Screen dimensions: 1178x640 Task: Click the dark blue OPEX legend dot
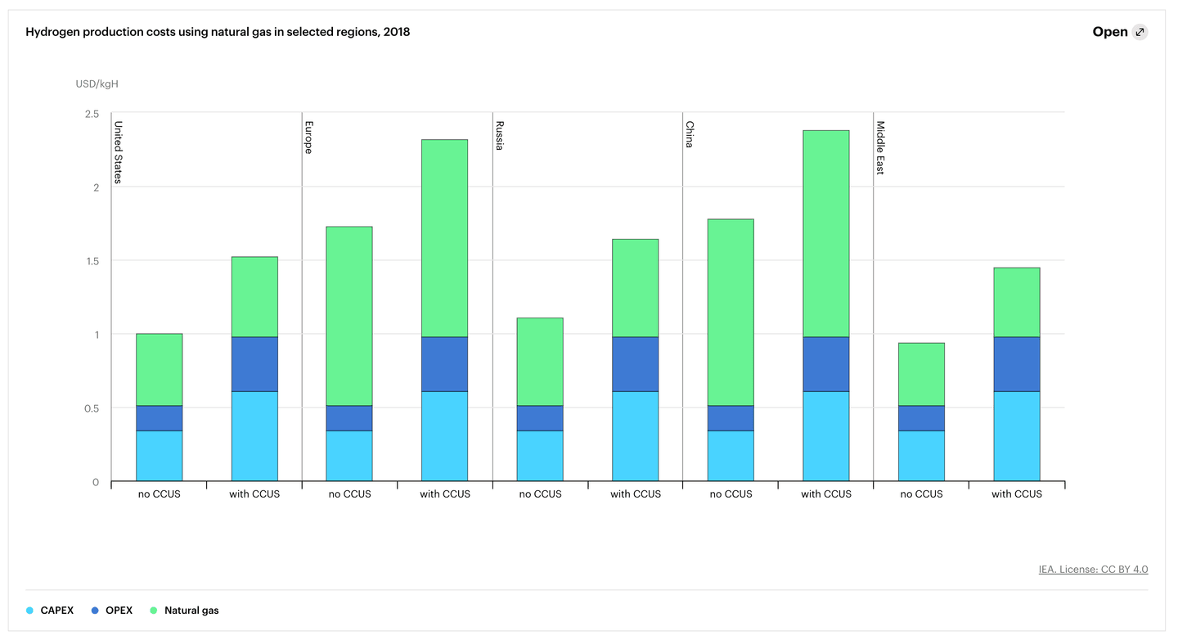95,611
